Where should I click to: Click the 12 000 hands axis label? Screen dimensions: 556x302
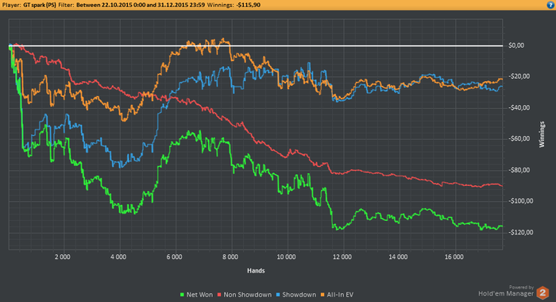[x=342, y=257]
